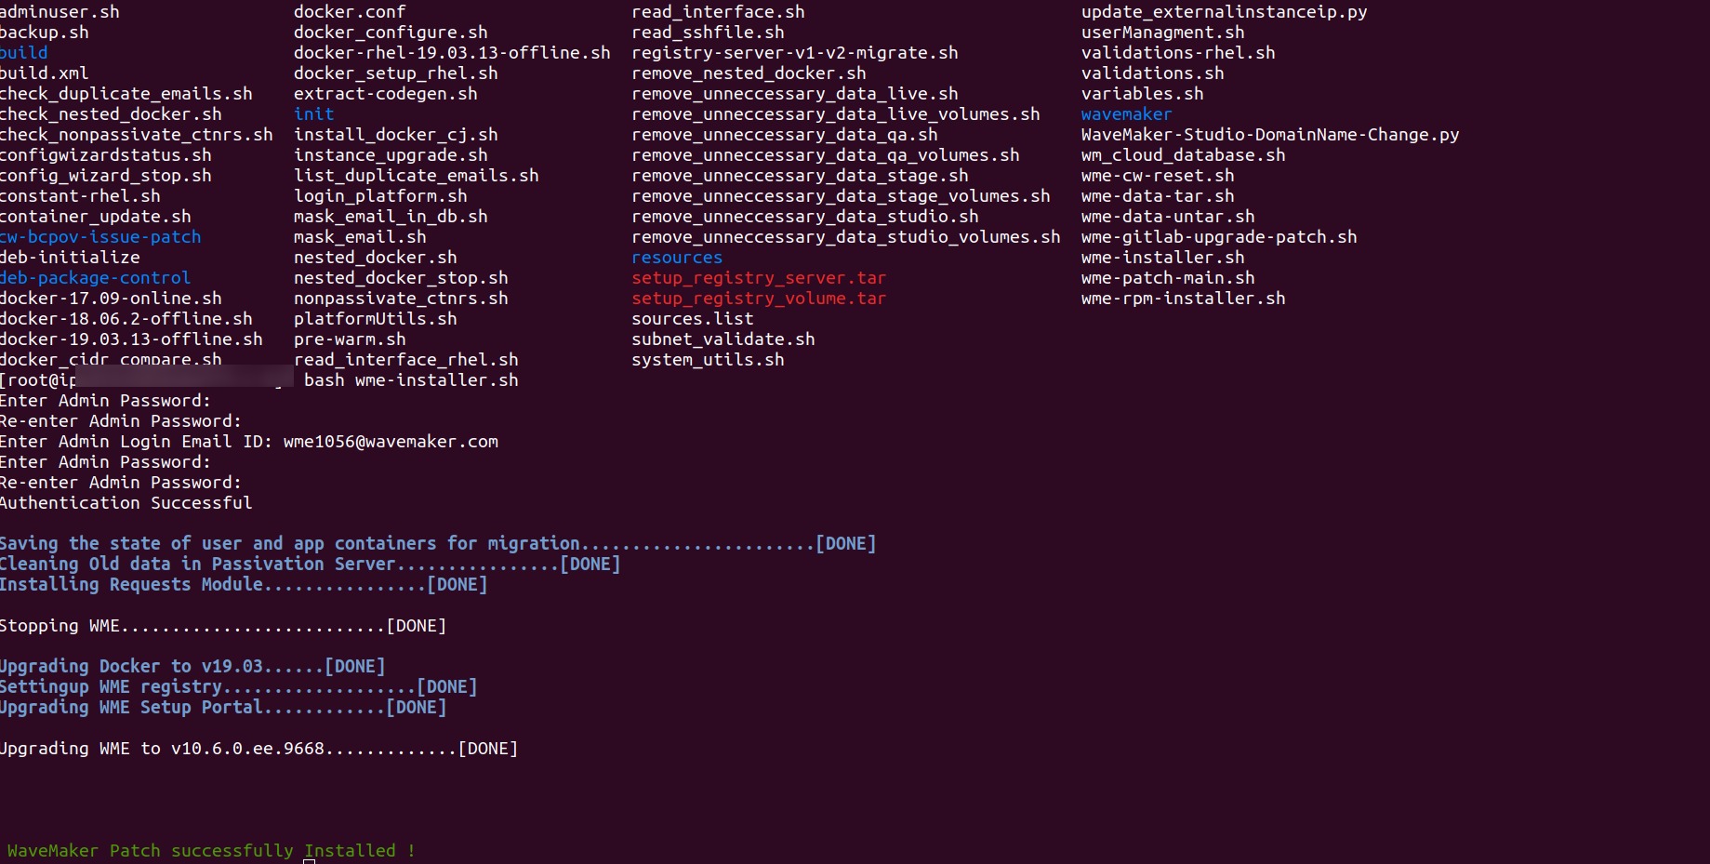Click the wme-installer.sh file name in listing
Viewport: 1710px width, 864px height.
click(x=1162, y=258)
